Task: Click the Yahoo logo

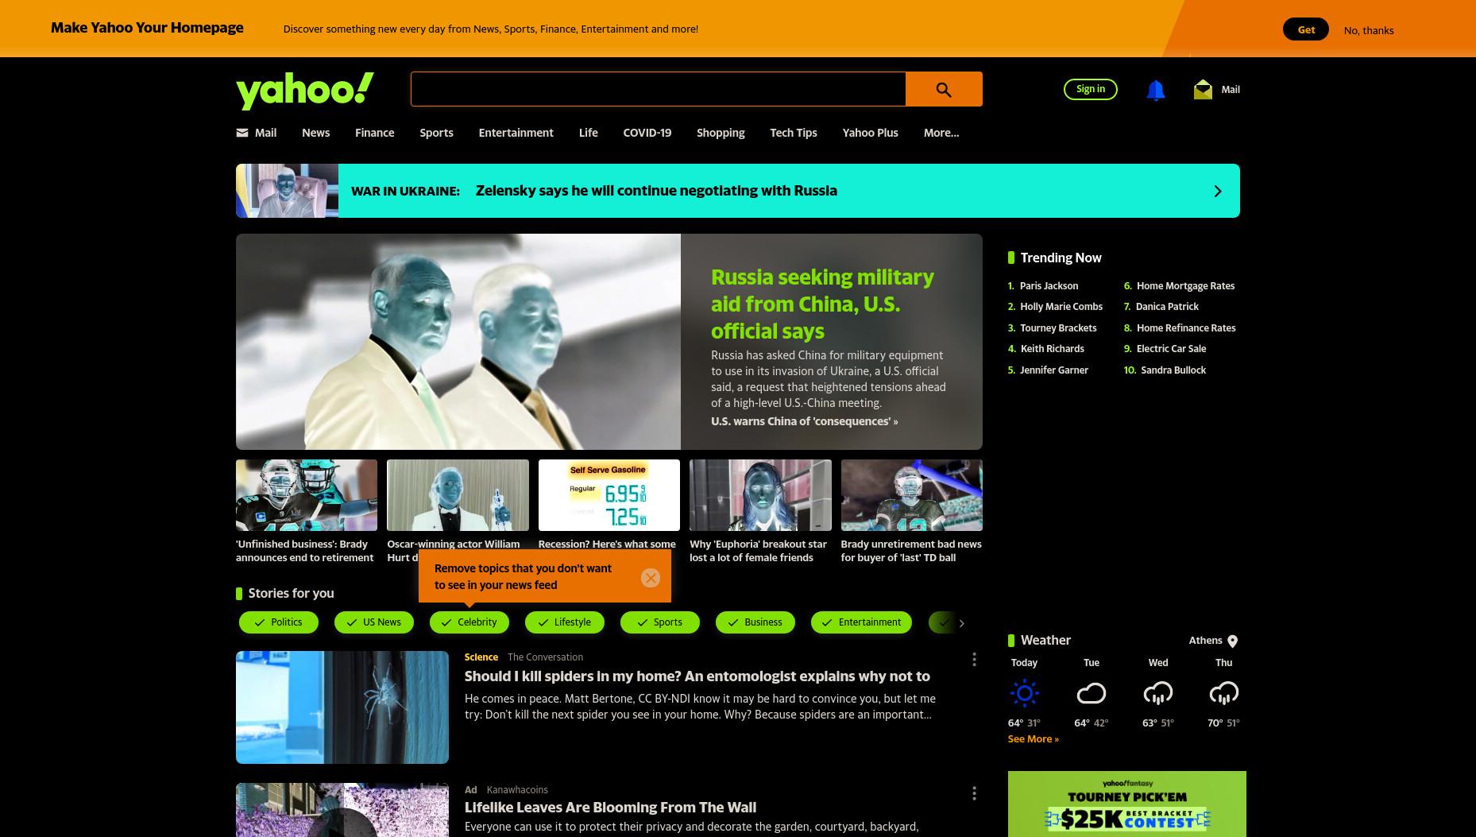Action: tap(305, 91)
